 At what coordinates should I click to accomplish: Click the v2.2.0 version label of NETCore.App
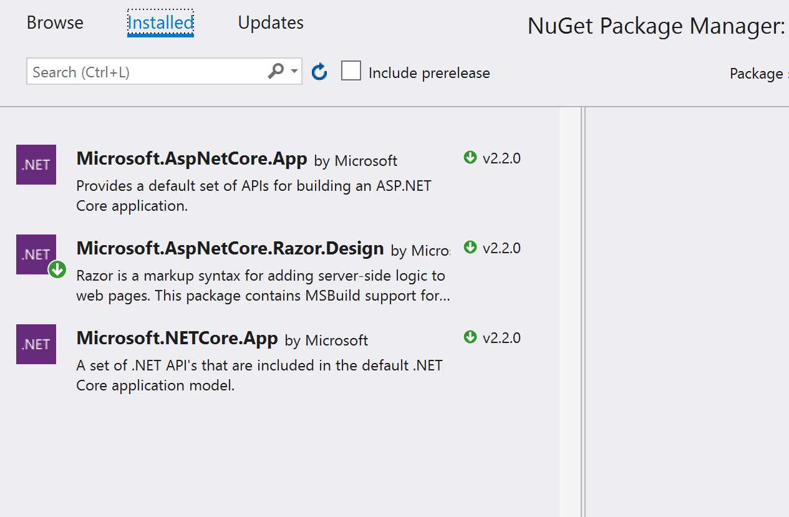(503, 337)
